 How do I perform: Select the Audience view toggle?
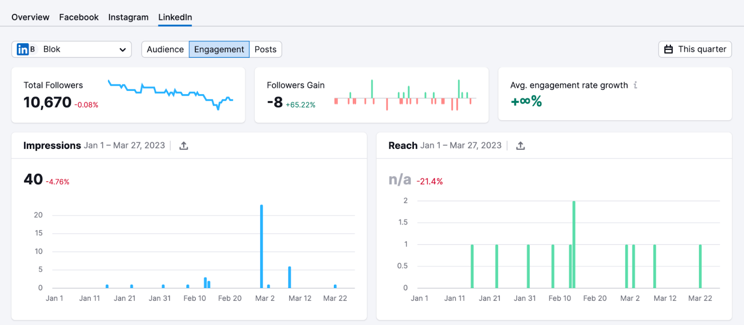pyautogui.click(x=165, y=49)
